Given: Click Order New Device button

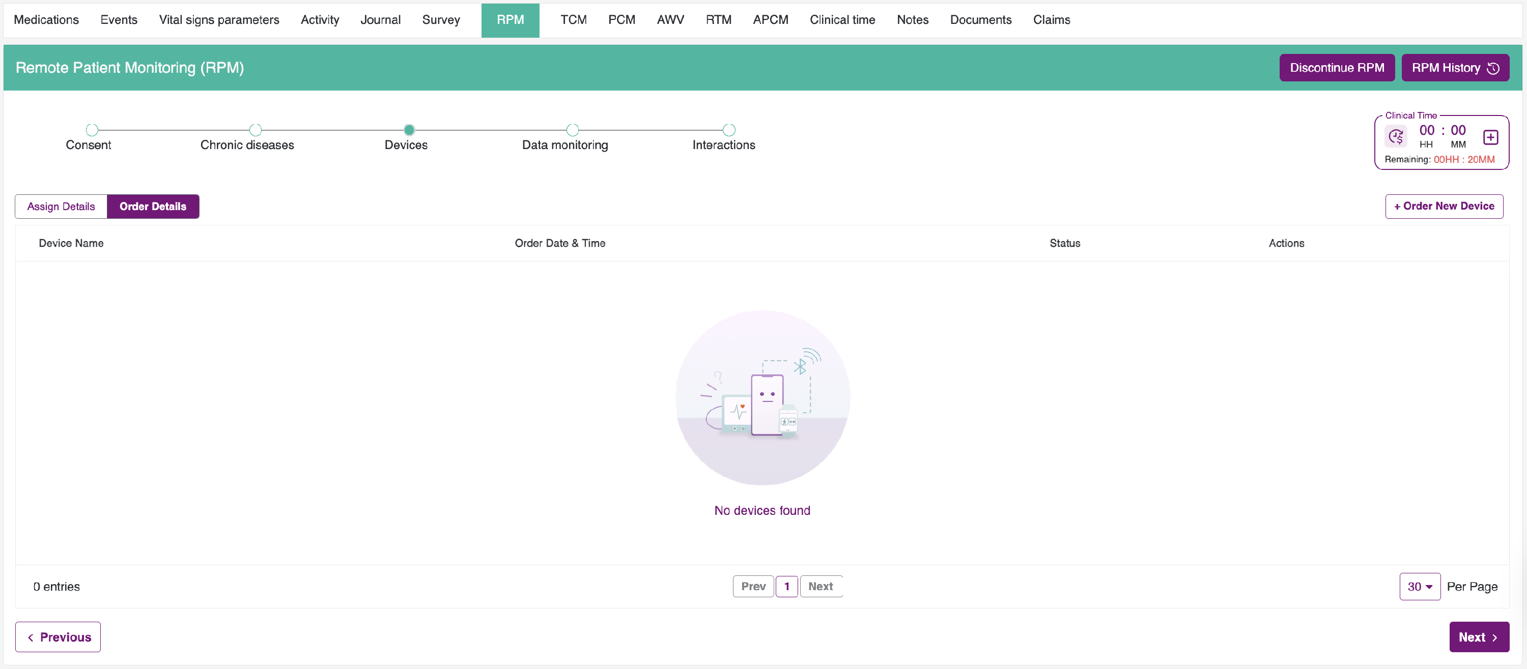Looking at the screenshot, I should pyautogui.click(x=1444, y=206).
